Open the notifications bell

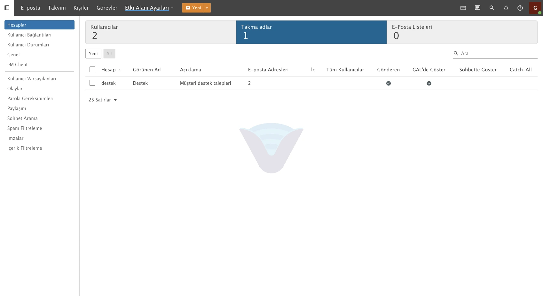coord(506,8)
